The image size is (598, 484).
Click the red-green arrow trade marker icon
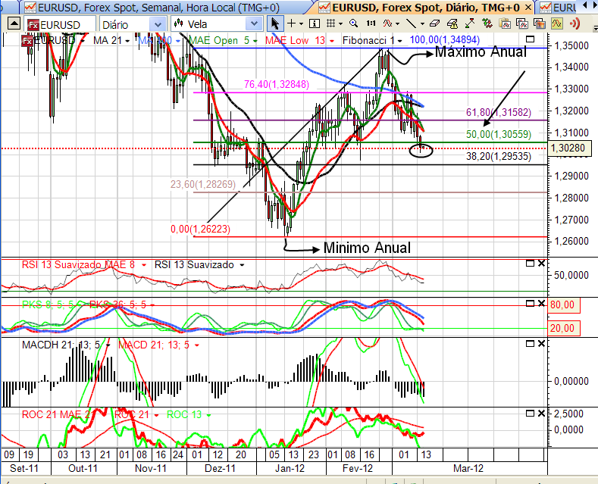469,23
